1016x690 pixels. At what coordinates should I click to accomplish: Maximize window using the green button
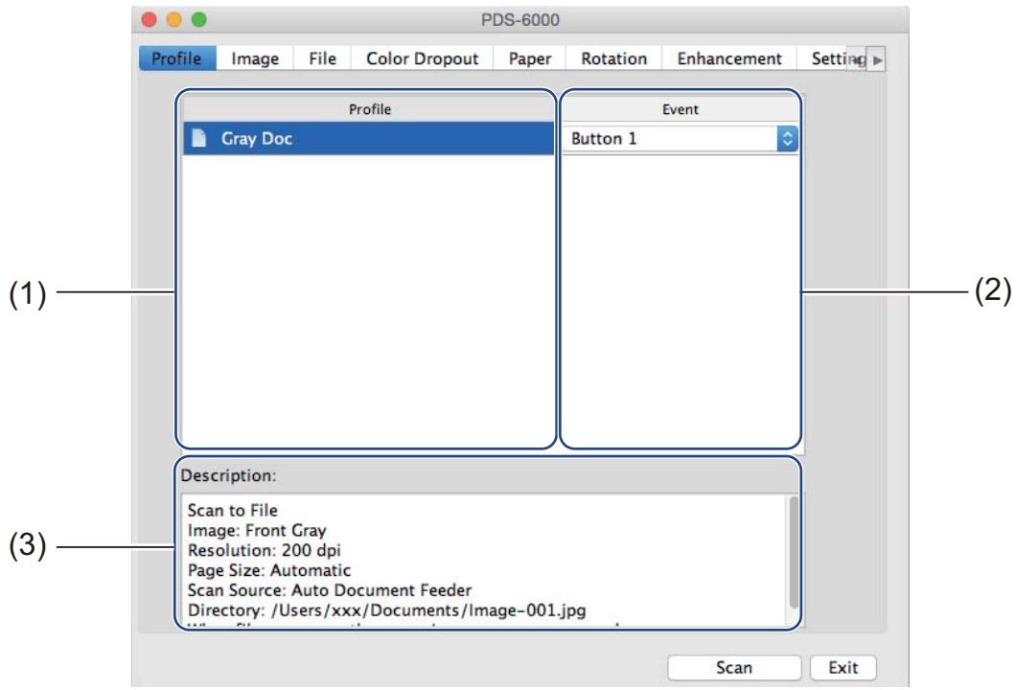(199, 20)
